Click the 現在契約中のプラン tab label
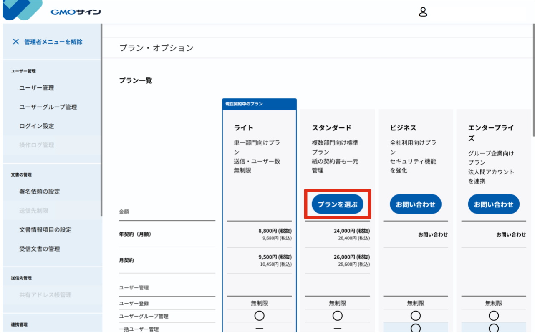Viewport: 535px width, 334px height. (244, 104)
